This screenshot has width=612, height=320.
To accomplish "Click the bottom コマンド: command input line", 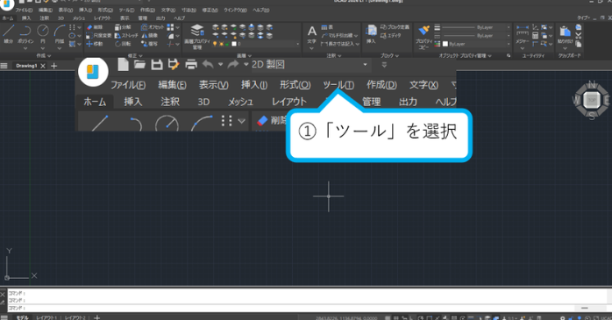I will click(x=306, y=308).
